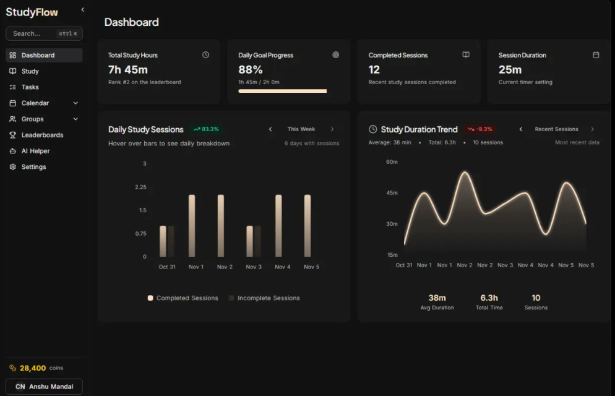Toggle Incomplete Sessions legend visibility
Viewport: 615px width, 396px height.
pos(264,298)
